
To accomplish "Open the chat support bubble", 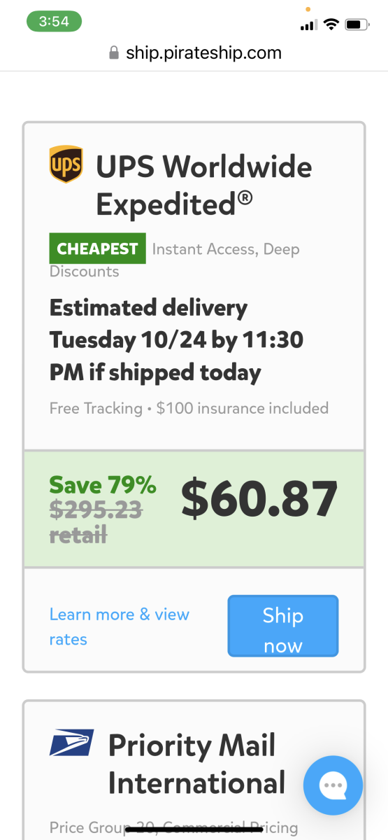I will [333, 785].
